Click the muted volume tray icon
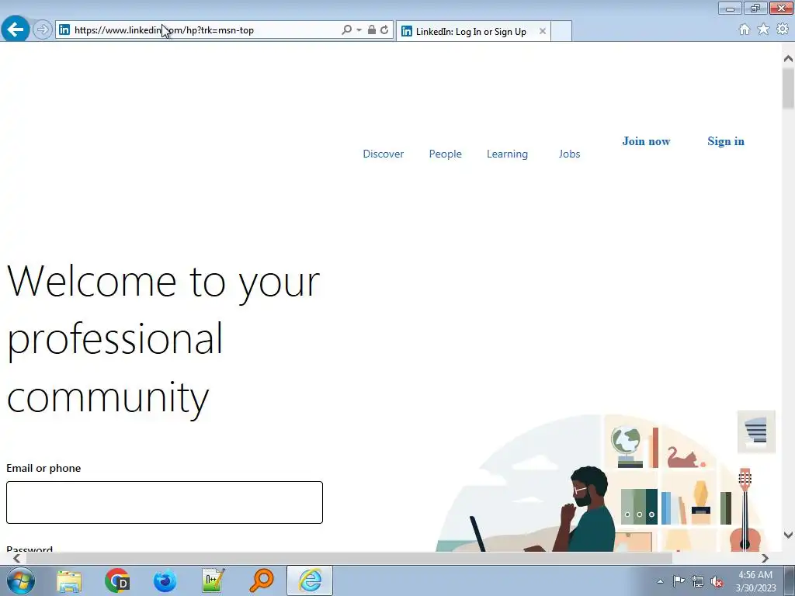795x596 pixels. coord(717,581)
